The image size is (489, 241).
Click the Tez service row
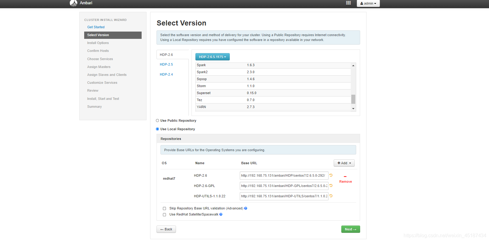click(273, 100)
